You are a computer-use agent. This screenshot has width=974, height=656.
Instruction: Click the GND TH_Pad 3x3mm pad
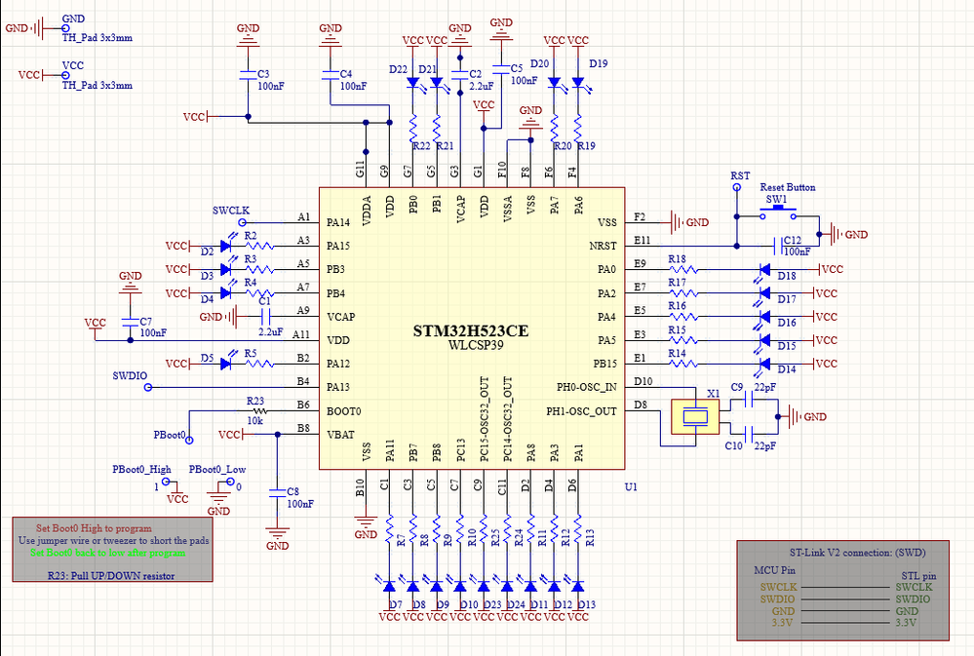point(66,28)
